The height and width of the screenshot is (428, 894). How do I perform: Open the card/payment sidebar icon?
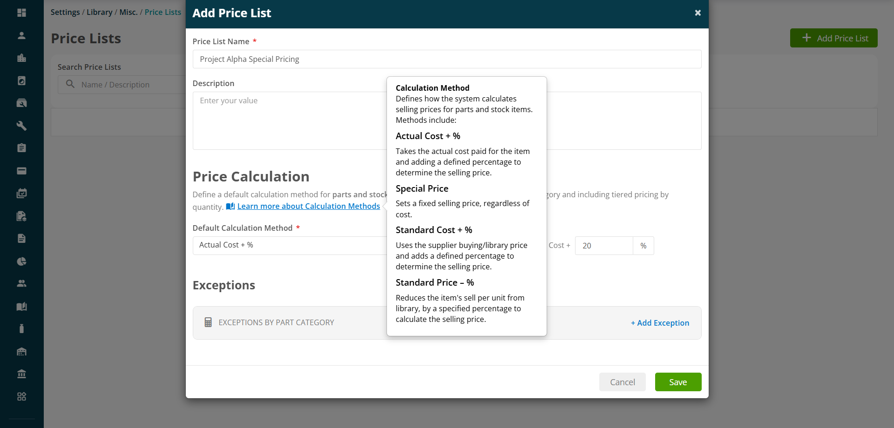pyautogui.click(x=21, y=171)
